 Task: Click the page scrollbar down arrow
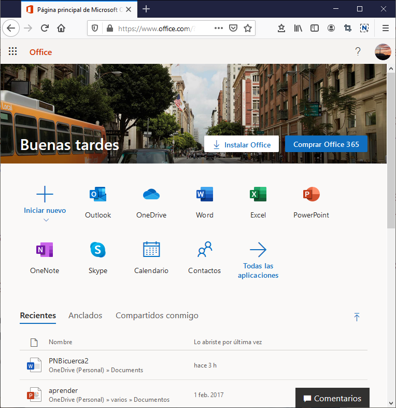pyautogui.click(x=391, y=403)
